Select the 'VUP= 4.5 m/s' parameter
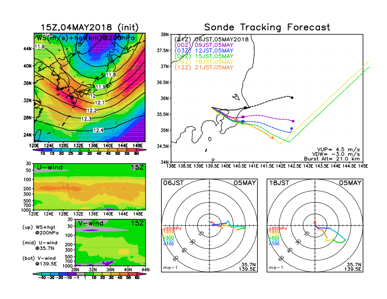The height and width of the screenshot is (299, 387). [338, 149]
